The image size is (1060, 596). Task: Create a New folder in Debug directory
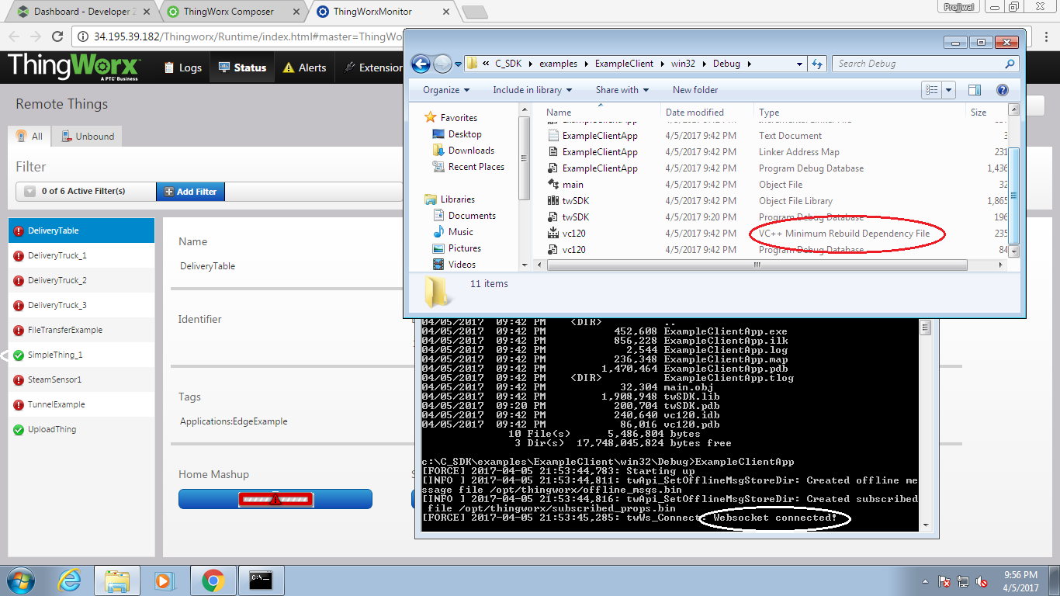coord(695,90)
